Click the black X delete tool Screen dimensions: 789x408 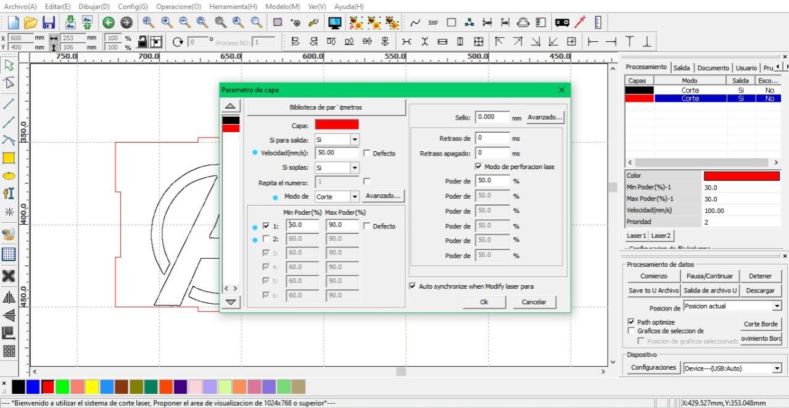pyautogui.click(x=9, y=276)
